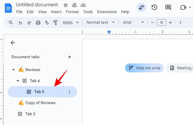Open the zoom 100% dropdown

point(71,23)
